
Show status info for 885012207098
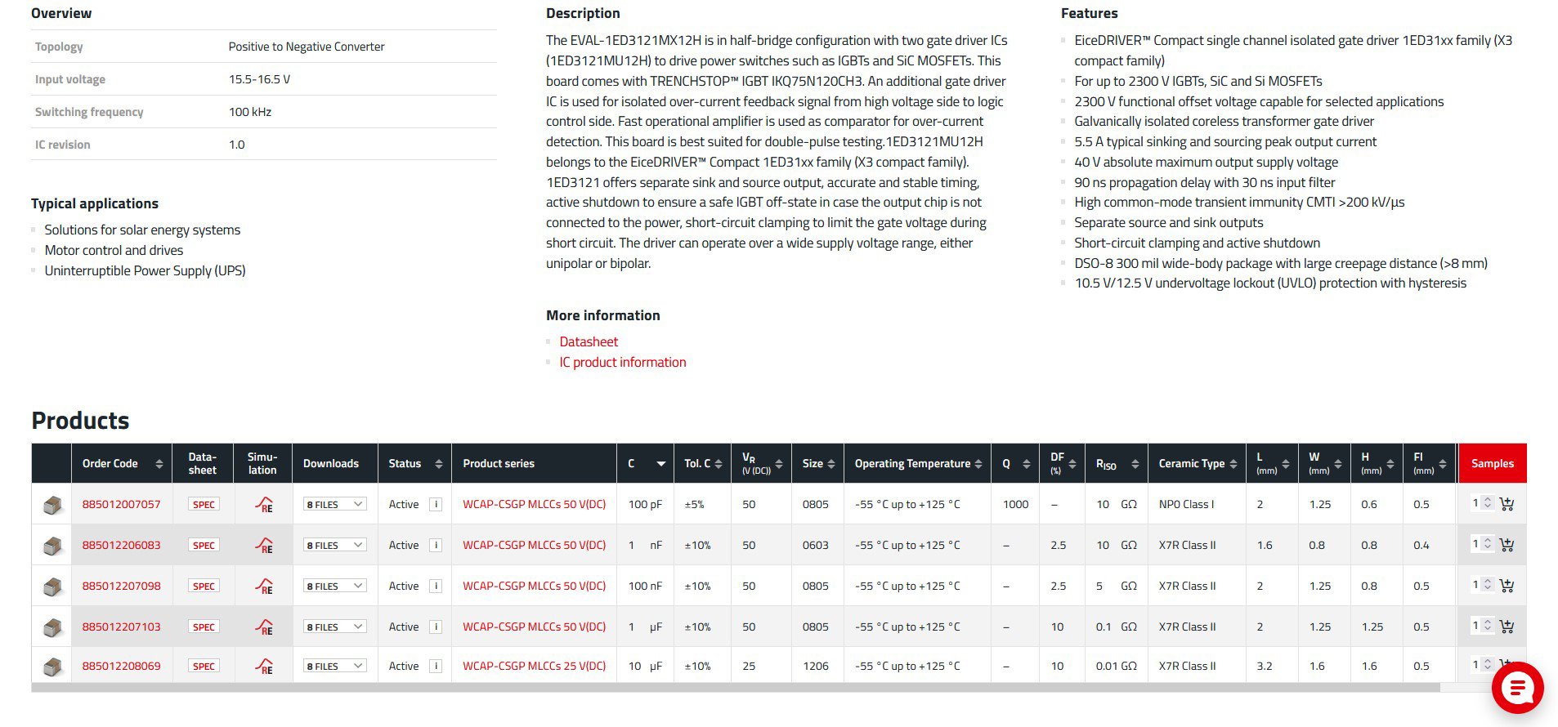[436, 586]
